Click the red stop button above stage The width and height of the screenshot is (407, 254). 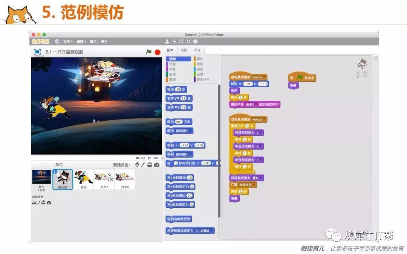point(157,52)
